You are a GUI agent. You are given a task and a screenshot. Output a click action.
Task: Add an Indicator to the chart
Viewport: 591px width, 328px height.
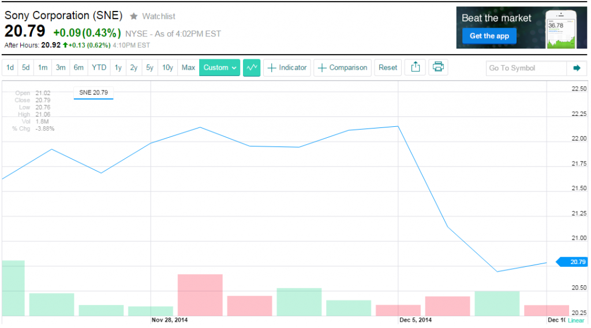(x=287, y=68)
